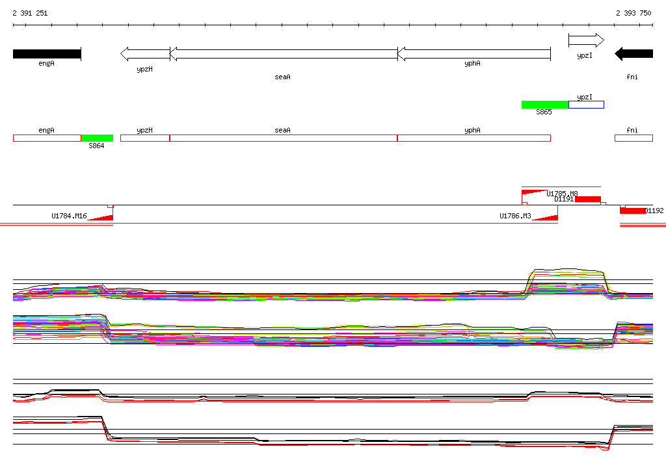Click the end coordinate 2 393 750
666x464 pixels.
tap(633, 13)
